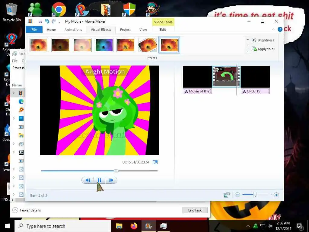Image resolution: width=309 pixels, height=232 pixels.
Task: Expand the blue square process row in Task Manager
Action: 14,118
